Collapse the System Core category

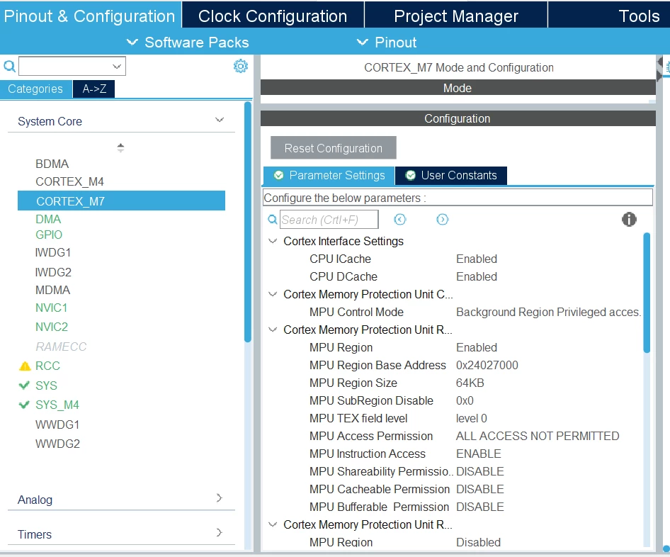pyautogui.click(x=220, y=120)
